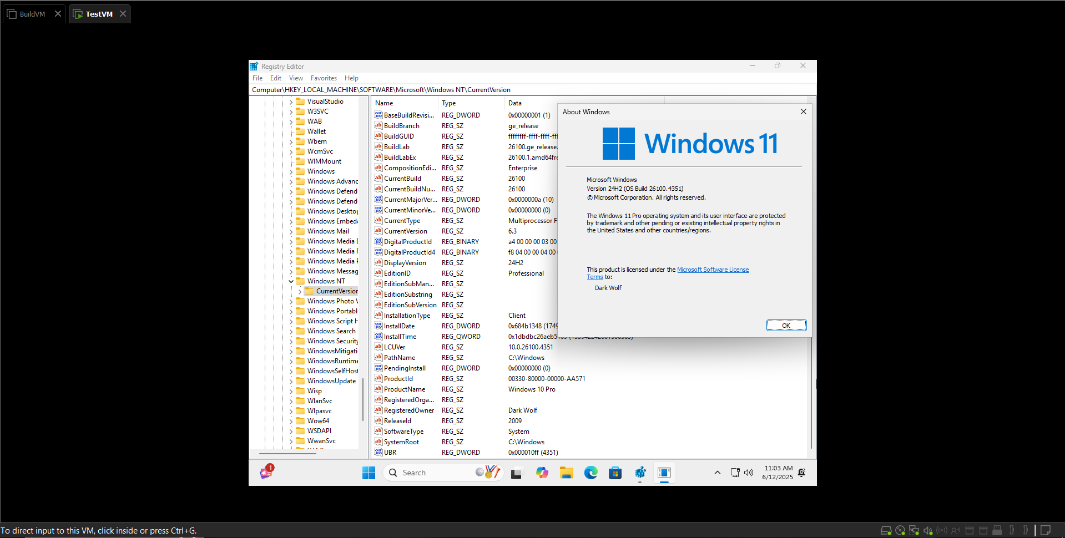
Task: Close the About Windows dialog
Action: pos(803,111)
